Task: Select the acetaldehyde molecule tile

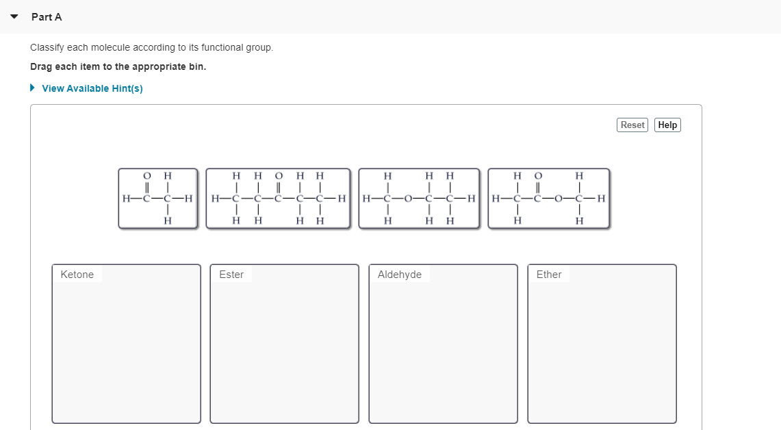Action: [x=158, y=199]
